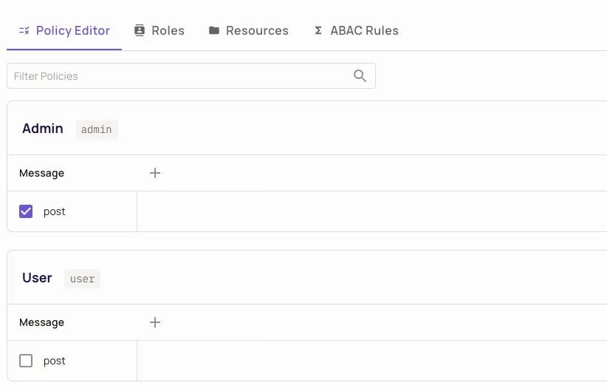This screenshot has width=607, height=391.
Task: Click the post label in User row
Action: click(x=55, y=361)
